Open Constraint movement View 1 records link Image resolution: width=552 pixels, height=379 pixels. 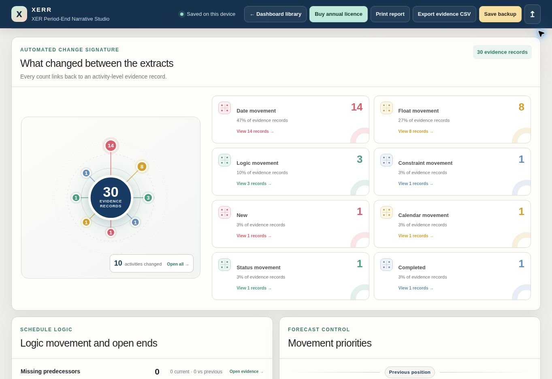tap(416, 183)
